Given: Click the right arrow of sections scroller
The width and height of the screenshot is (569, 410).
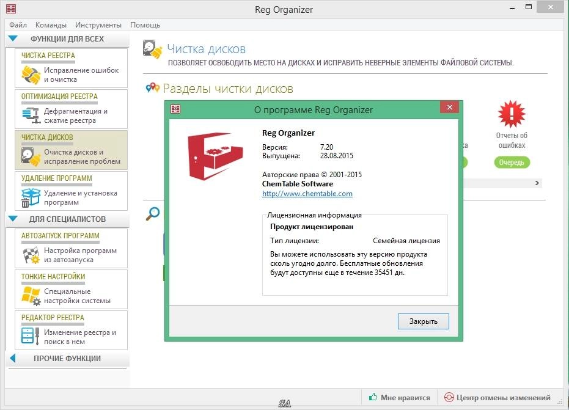Looking at the screenshot, I should [x=537, y=183].
